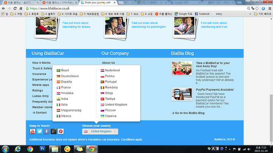Open Insurance footer link
273x153 pixels.
39,74
